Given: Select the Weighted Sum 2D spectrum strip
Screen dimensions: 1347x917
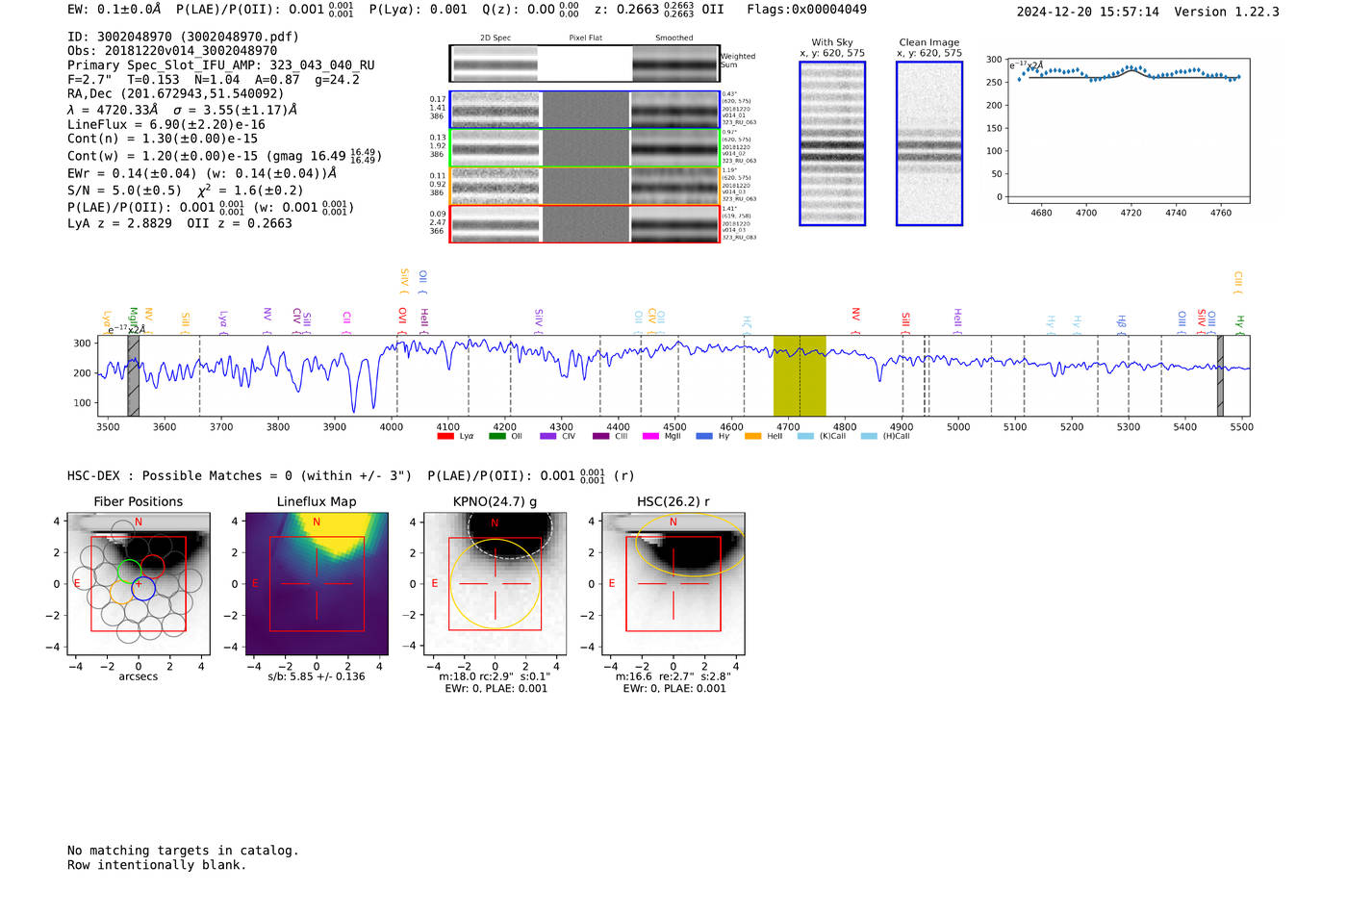Looking at the screenshot, I should pyautogui.click(x=584, y=64).
